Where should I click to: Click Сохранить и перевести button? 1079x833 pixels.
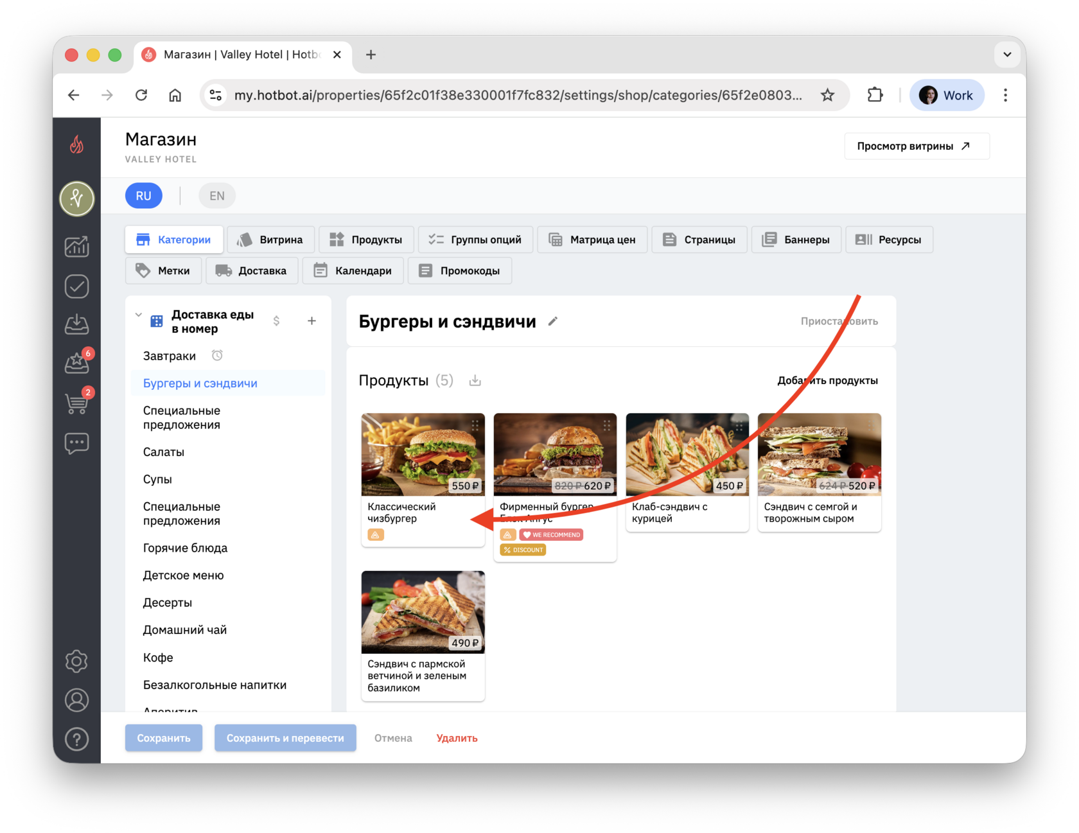tap(285, 738)
